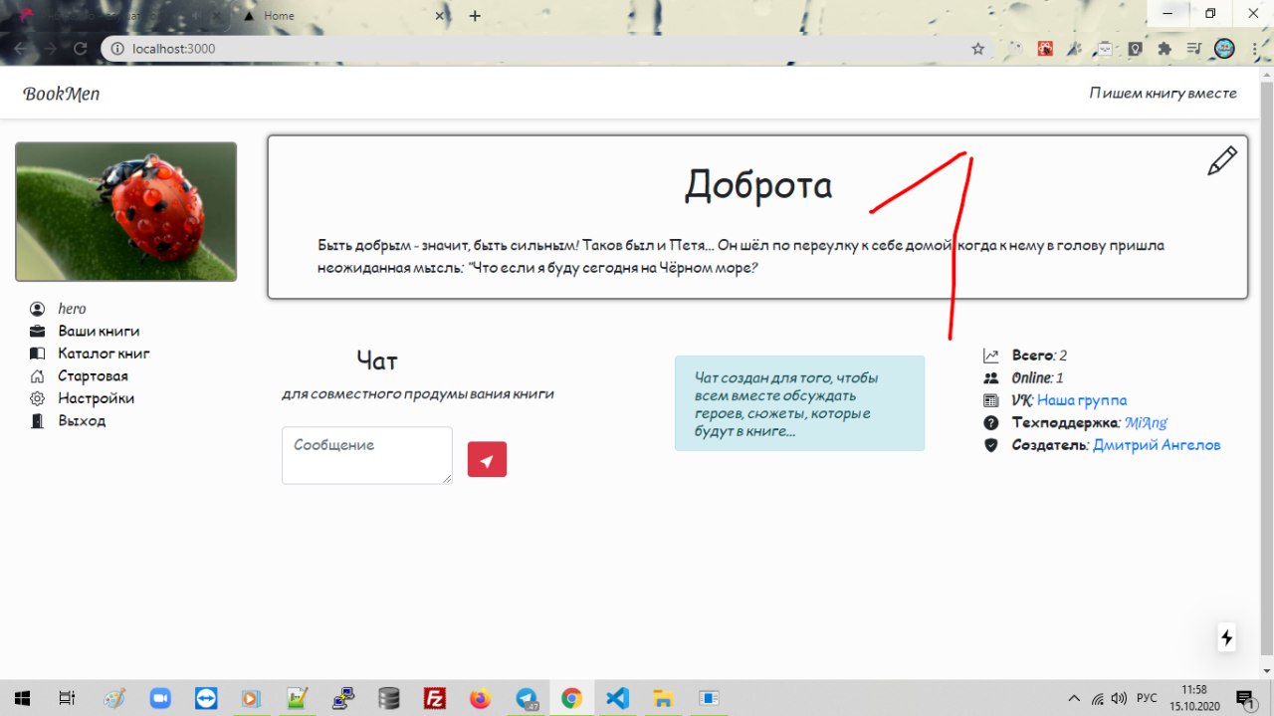Click the localhost:3000 address bar

[x=537, y=48]
